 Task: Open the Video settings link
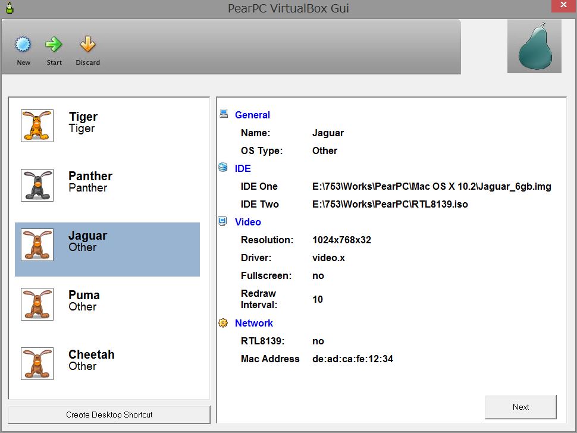[x=248, y=222]
